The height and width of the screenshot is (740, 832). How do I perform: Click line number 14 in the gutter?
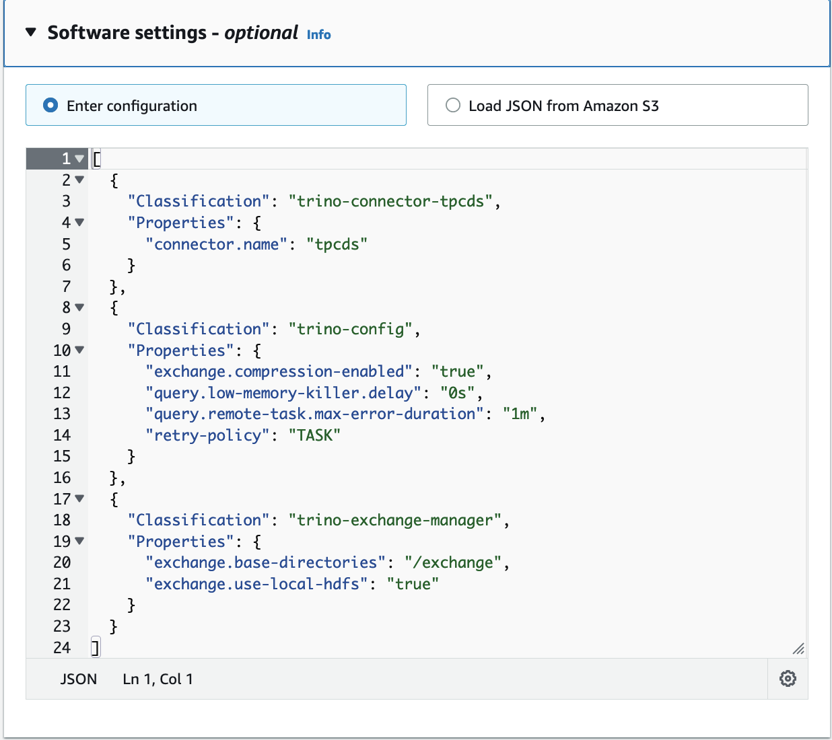click(62, 435)
